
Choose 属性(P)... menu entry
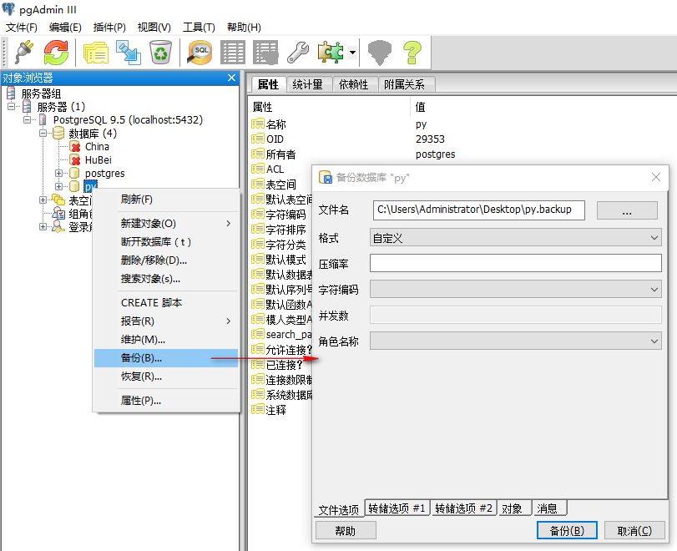point(166,401)
